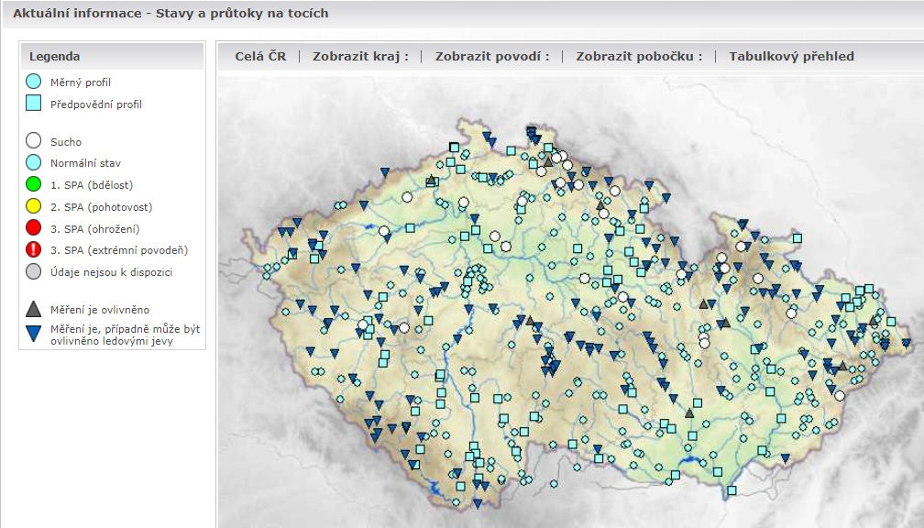Viewport: 924px width, 528px height.
Task: Select the white Sucho circle in legend
Action: [x=34, y=141]
